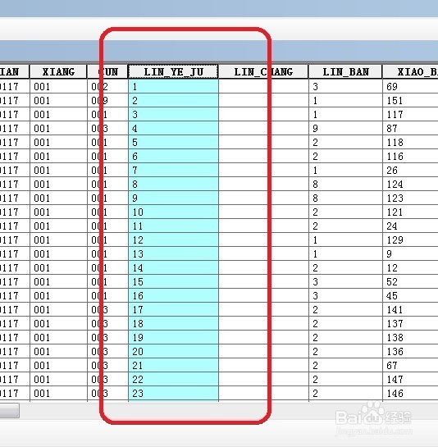Viewport: 438px width, 447px height.
Task: Select LIN_YE_JU cell with value 2
Action: point(173,100)
